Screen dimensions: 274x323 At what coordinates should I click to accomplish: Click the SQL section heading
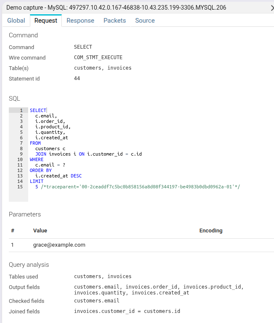[x=14, y=99]
